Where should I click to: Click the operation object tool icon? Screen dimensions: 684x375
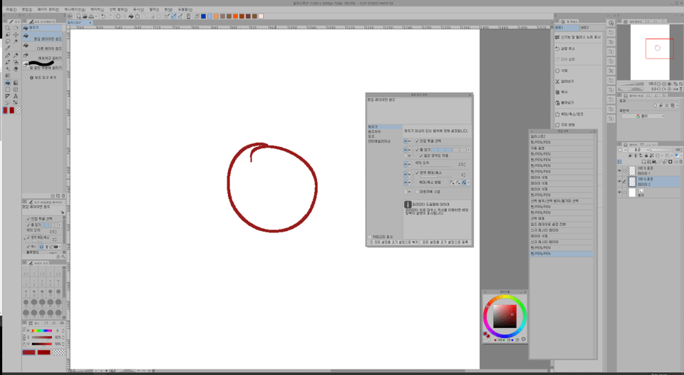(7, 34)
